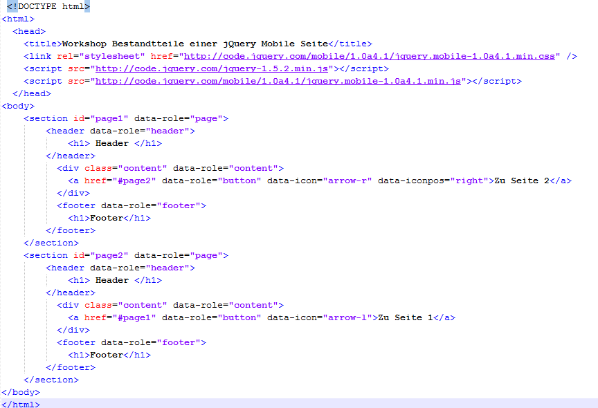Click the data-icon value "arrow-r"
598x408 pixels.
(x=347, y=180)
